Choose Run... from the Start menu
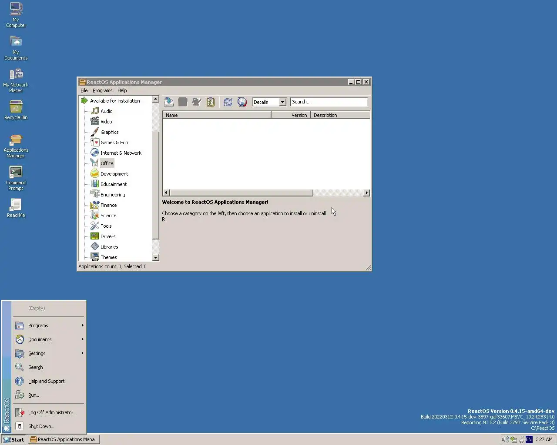This screenshot has height=445, width=557. (49, 395)
